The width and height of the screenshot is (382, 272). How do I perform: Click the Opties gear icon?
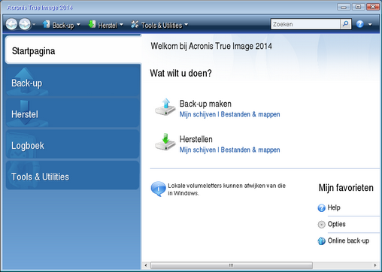click(x=322, y=225)
